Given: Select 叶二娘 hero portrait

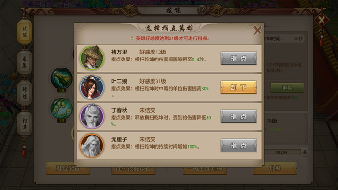Looking at the screenshot, I should pyautogui.click(x=92, y=87).
